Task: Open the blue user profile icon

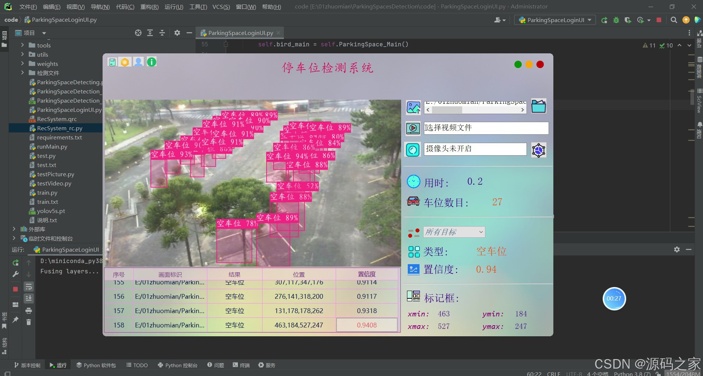Action: [x=138, y=62]
